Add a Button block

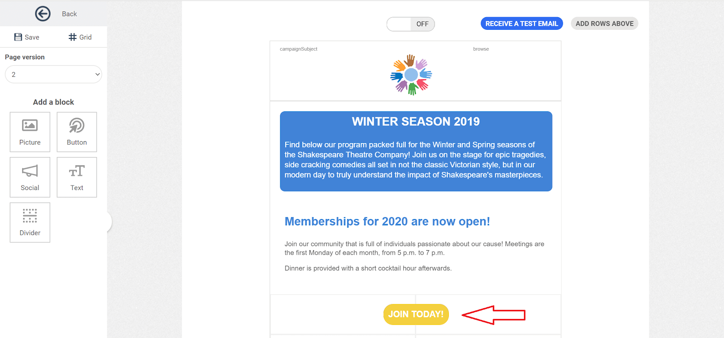coord(77,132)
